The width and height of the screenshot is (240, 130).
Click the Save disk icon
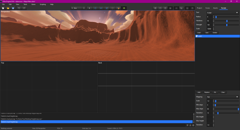tap(13, 8)
